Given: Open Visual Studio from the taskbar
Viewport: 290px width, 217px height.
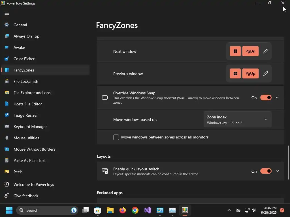Looking at the screenshot, I should (148, 210).
